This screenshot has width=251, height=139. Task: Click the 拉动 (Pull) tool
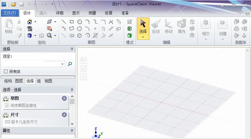156,27
